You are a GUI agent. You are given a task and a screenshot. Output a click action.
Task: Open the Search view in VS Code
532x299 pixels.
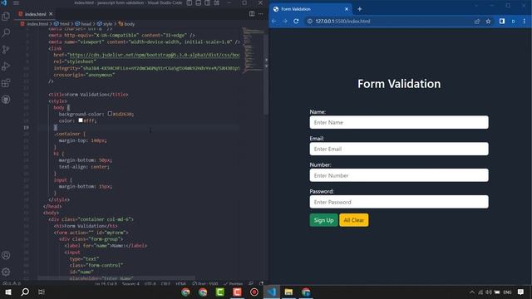coord(6,33)
